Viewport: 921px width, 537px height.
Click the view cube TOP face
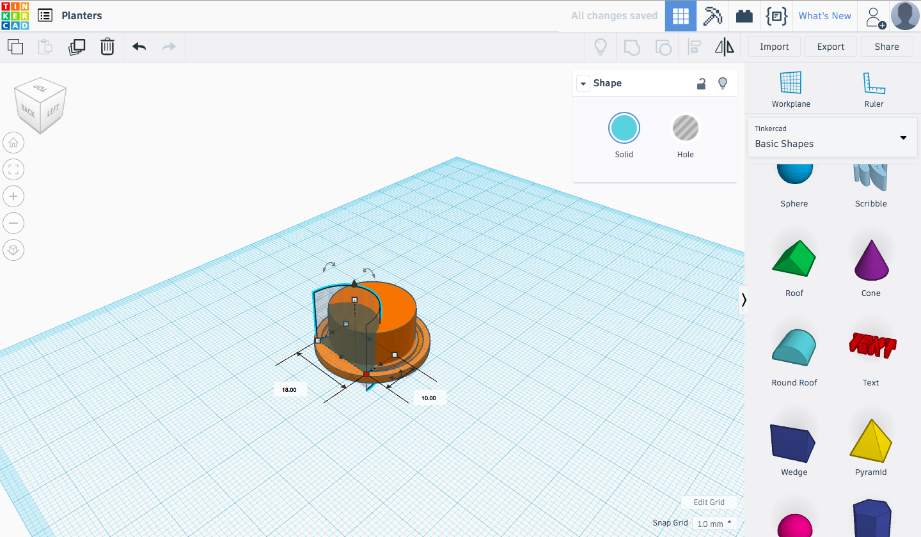click(40, 88)
